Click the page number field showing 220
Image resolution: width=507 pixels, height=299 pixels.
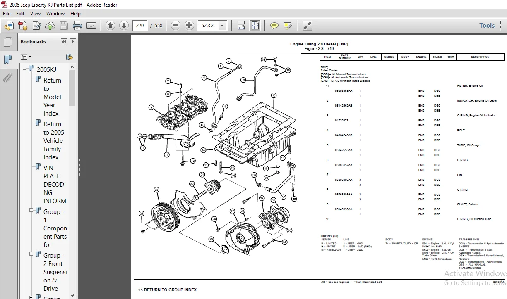point(140,26)
